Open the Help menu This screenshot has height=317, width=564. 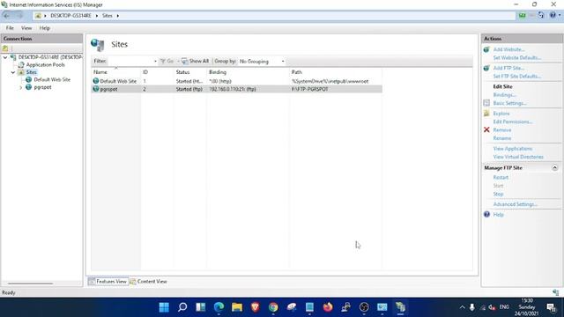point(45,28)
